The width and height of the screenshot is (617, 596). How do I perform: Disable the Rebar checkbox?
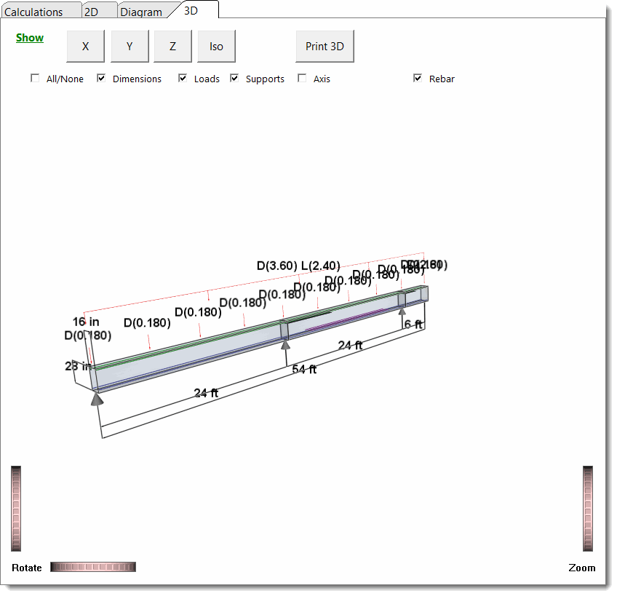(x=418, y=77)
